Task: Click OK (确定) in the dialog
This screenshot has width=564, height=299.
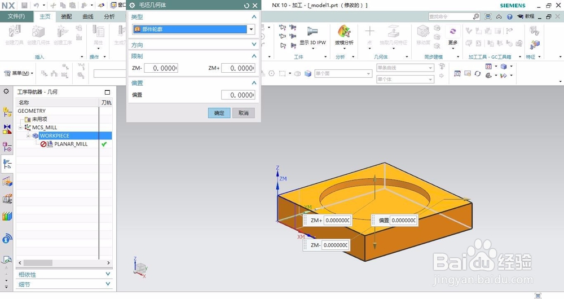Action: point(219,113)
